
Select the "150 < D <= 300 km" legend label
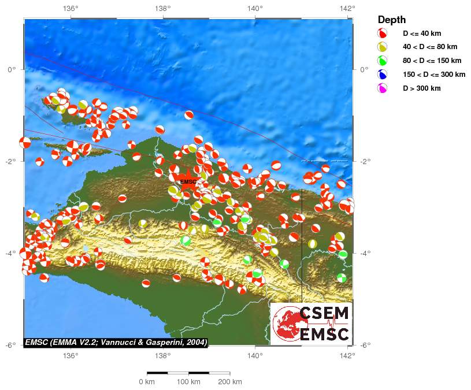434,75
